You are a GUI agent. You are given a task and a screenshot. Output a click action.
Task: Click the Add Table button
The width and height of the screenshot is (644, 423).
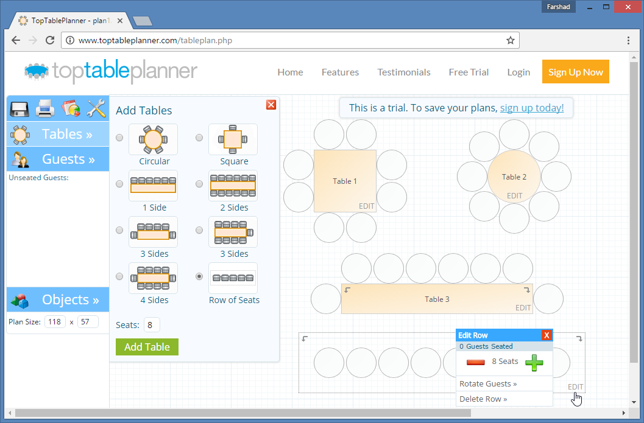[x=147, y=347]
